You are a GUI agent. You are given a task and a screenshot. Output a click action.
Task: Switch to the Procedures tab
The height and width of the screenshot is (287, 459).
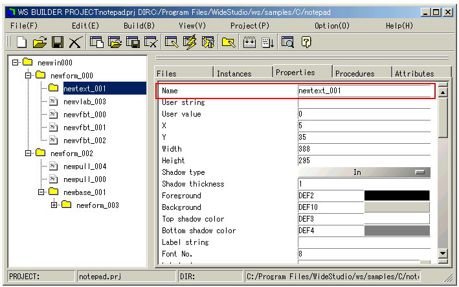click(354, 73)
